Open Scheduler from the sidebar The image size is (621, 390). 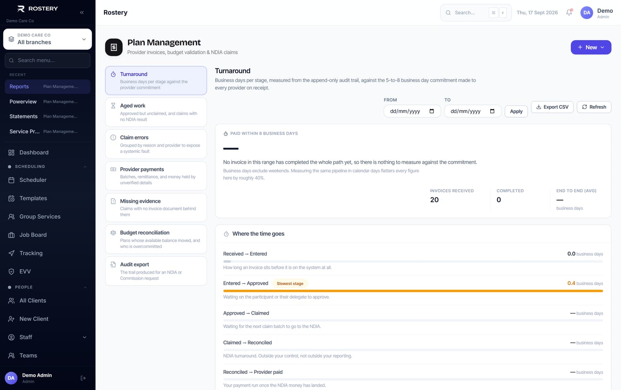point(48,180)
